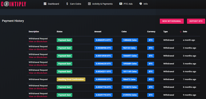206x99 pixels.
Task: Open Activity & Payments menu
Action: (x=100, y=4)
